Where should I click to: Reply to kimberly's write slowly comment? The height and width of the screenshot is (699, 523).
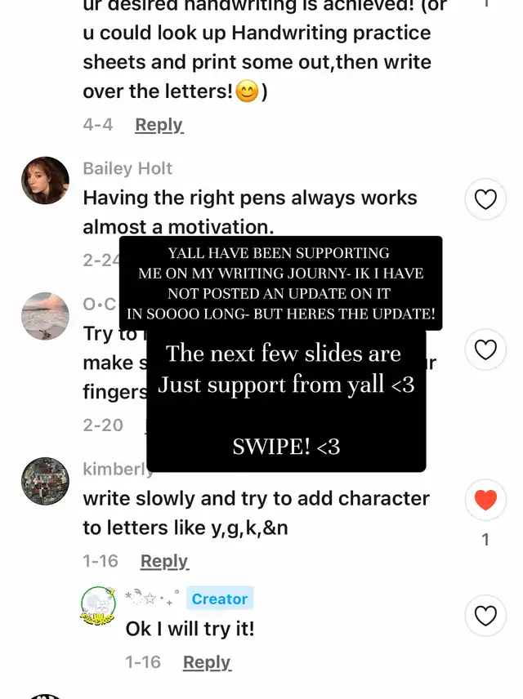pos(165,561)
